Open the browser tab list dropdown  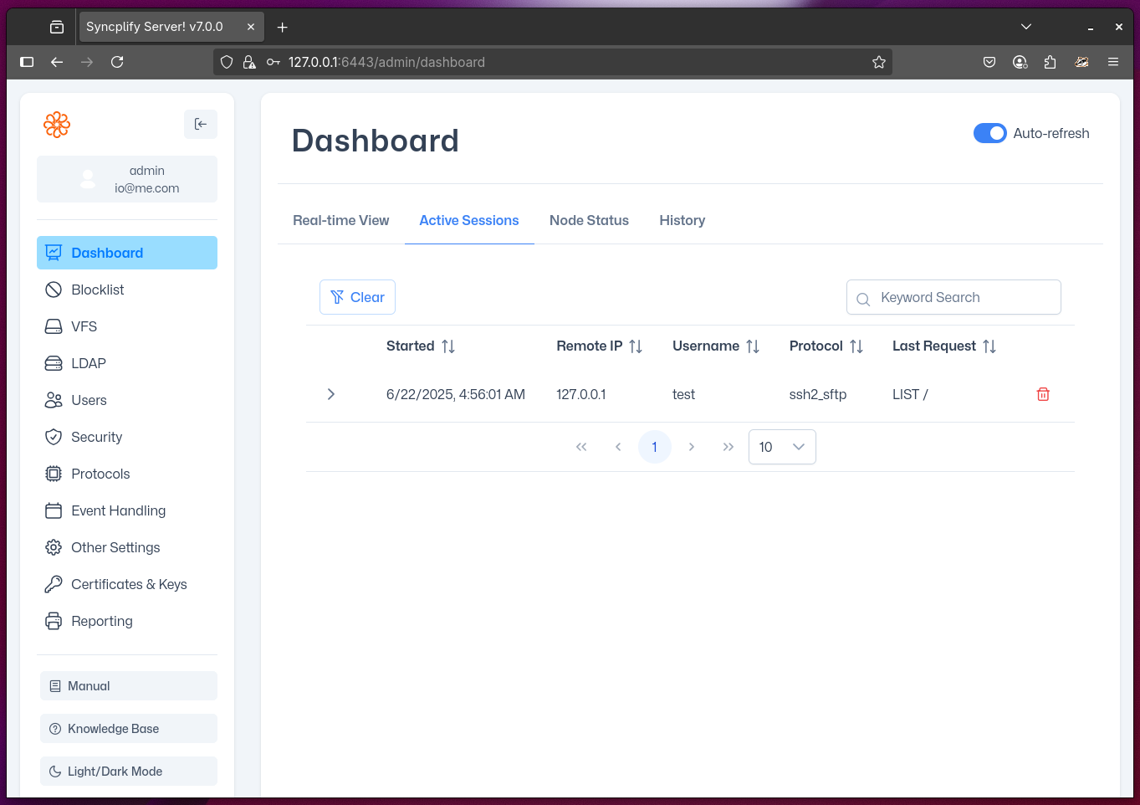click(x=1026, y=27)
